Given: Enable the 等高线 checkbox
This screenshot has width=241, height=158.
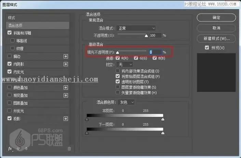Looking at the screenshot, I should coord(12,41).
